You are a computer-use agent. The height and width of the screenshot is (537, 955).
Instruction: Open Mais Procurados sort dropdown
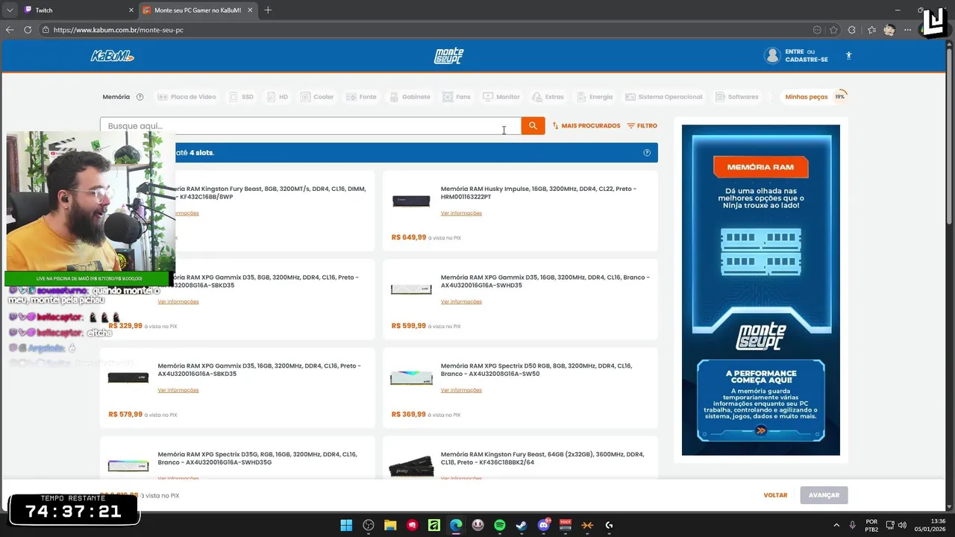[586, 126]
